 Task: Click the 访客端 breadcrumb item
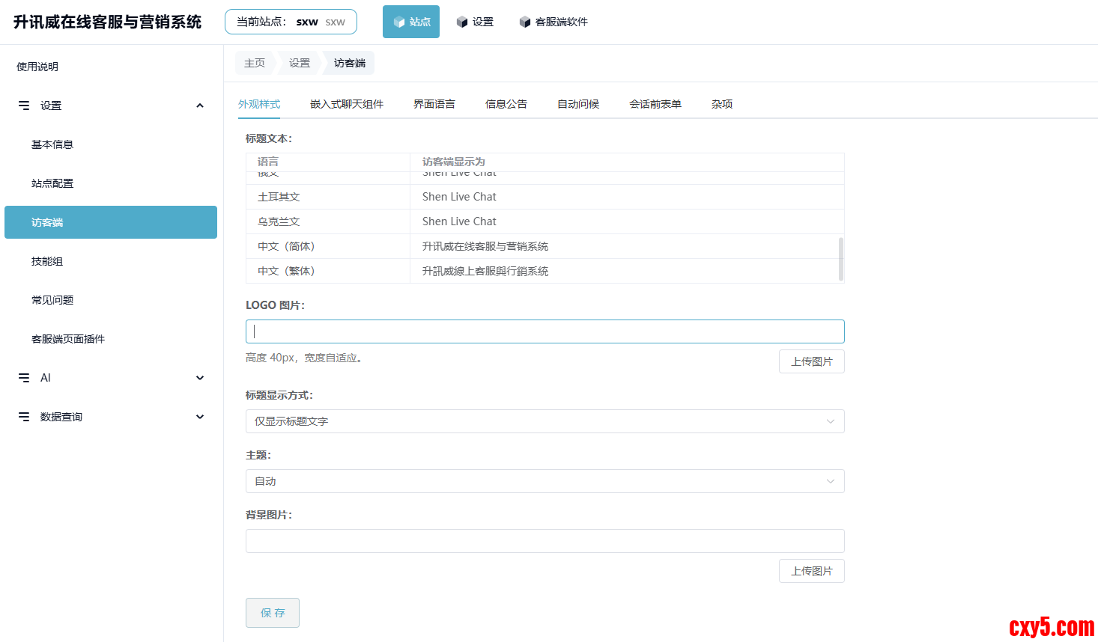(x=350, y=63)
